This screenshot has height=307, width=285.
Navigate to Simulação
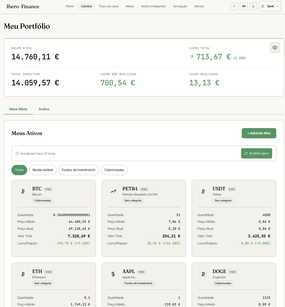[x=180, y=6]
